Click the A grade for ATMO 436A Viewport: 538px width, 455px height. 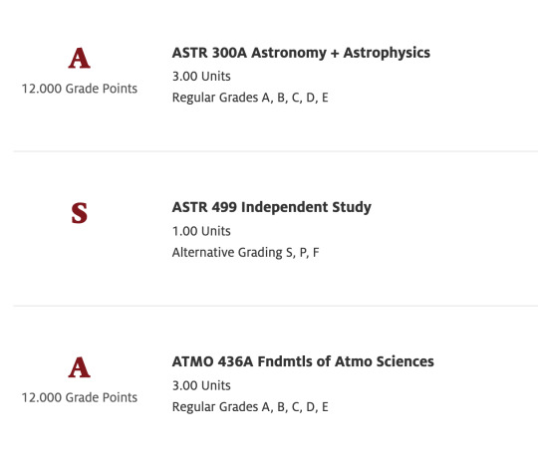[80, 367]
